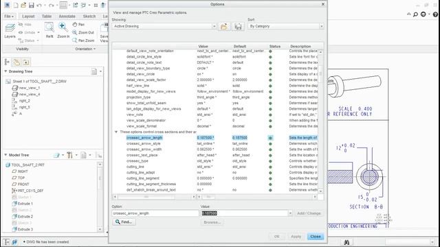Click the folder browser icon above Drawing Tree
The height and width of the screenshot is (247, 440).
16,62
